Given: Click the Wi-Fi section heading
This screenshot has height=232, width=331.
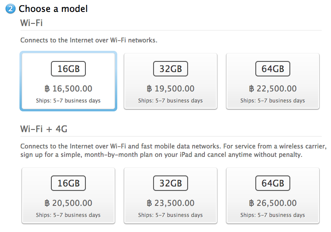Looking at the screenshot, I should coord(31,23).
